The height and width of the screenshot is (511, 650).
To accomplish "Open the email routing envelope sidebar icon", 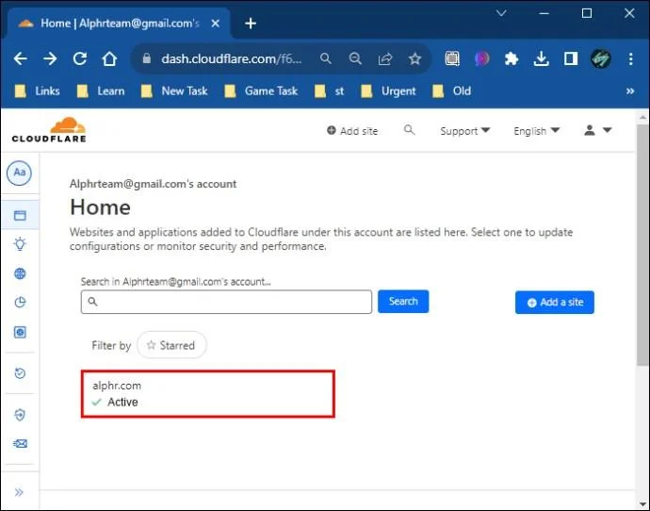I will coord(20,444).
